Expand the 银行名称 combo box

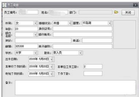tap(36, 35)
